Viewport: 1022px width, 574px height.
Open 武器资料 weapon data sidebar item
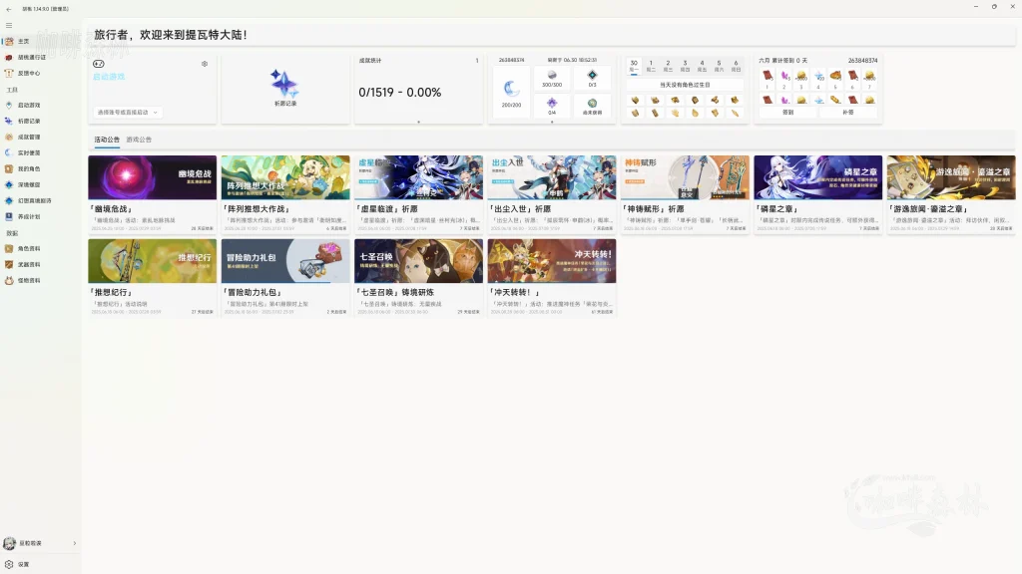coord(28,264)
